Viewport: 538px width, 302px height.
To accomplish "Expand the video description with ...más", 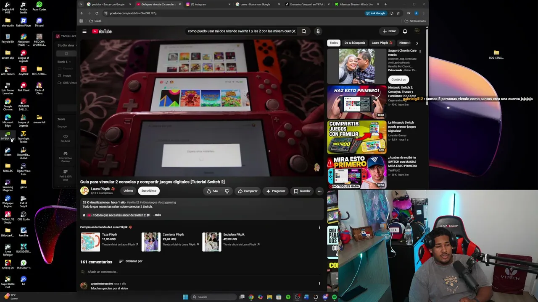I will pyautogui.click(x=157, y=215).
